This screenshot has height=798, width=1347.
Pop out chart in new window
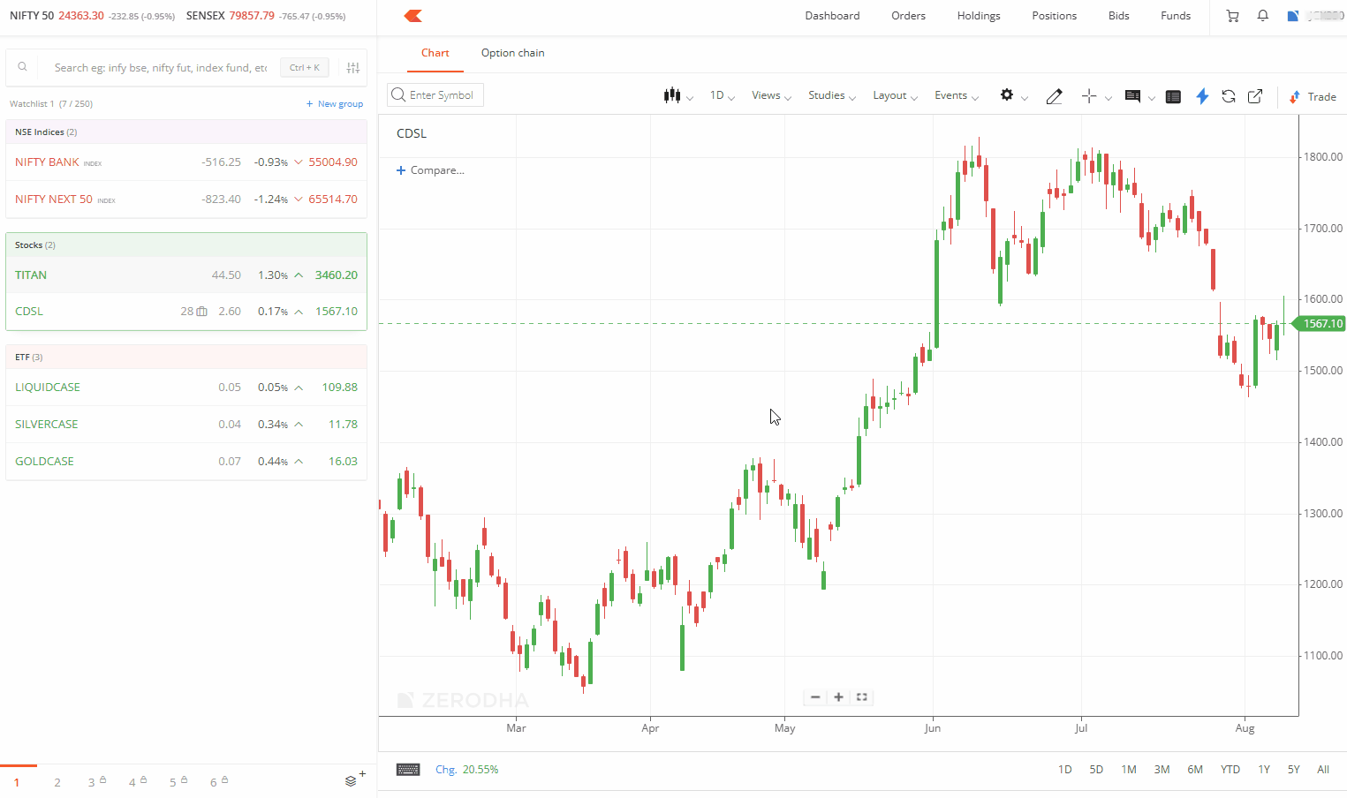pyautogui.click(x=1255, y=96)
